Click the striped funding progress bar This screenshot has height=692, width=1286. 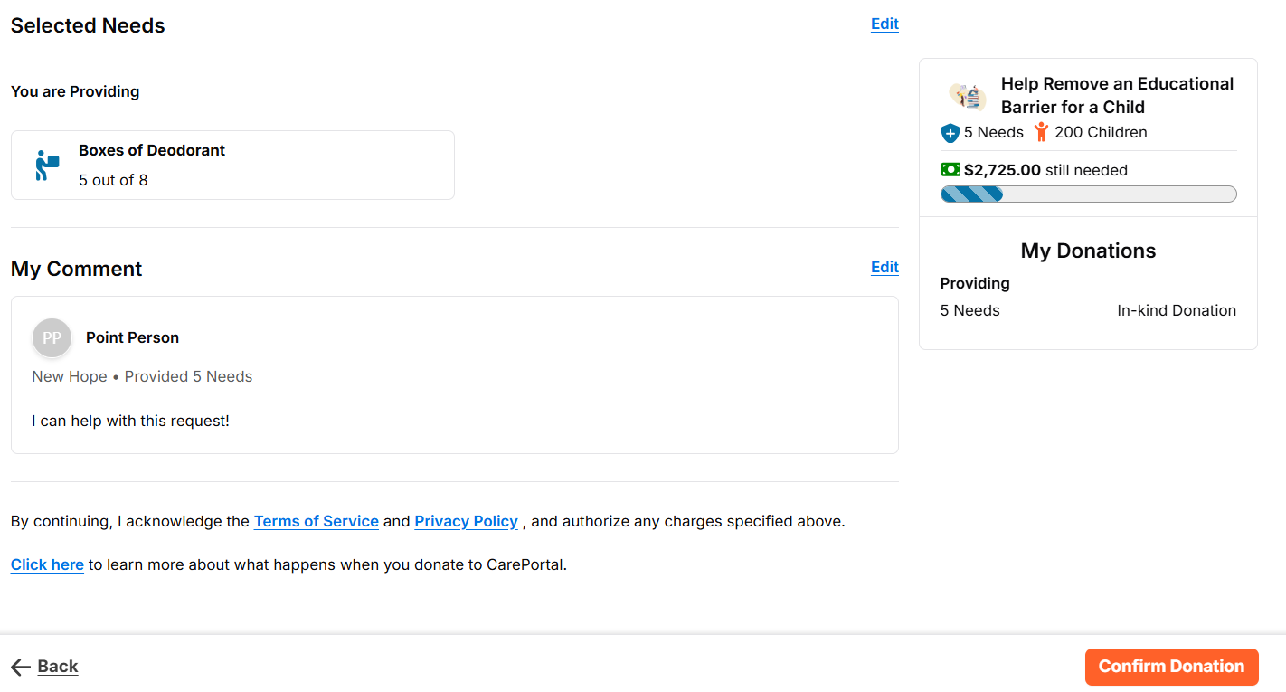point(1088,194)
